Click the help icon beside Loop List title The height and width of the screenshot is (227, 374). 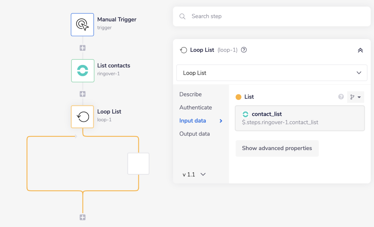[x=244, y=50]
